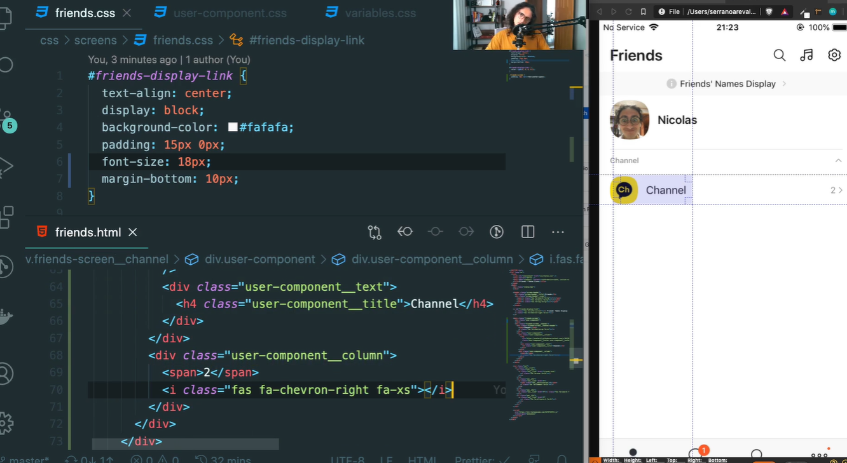Toggle file blame git icon in editor toolbar

497,232
